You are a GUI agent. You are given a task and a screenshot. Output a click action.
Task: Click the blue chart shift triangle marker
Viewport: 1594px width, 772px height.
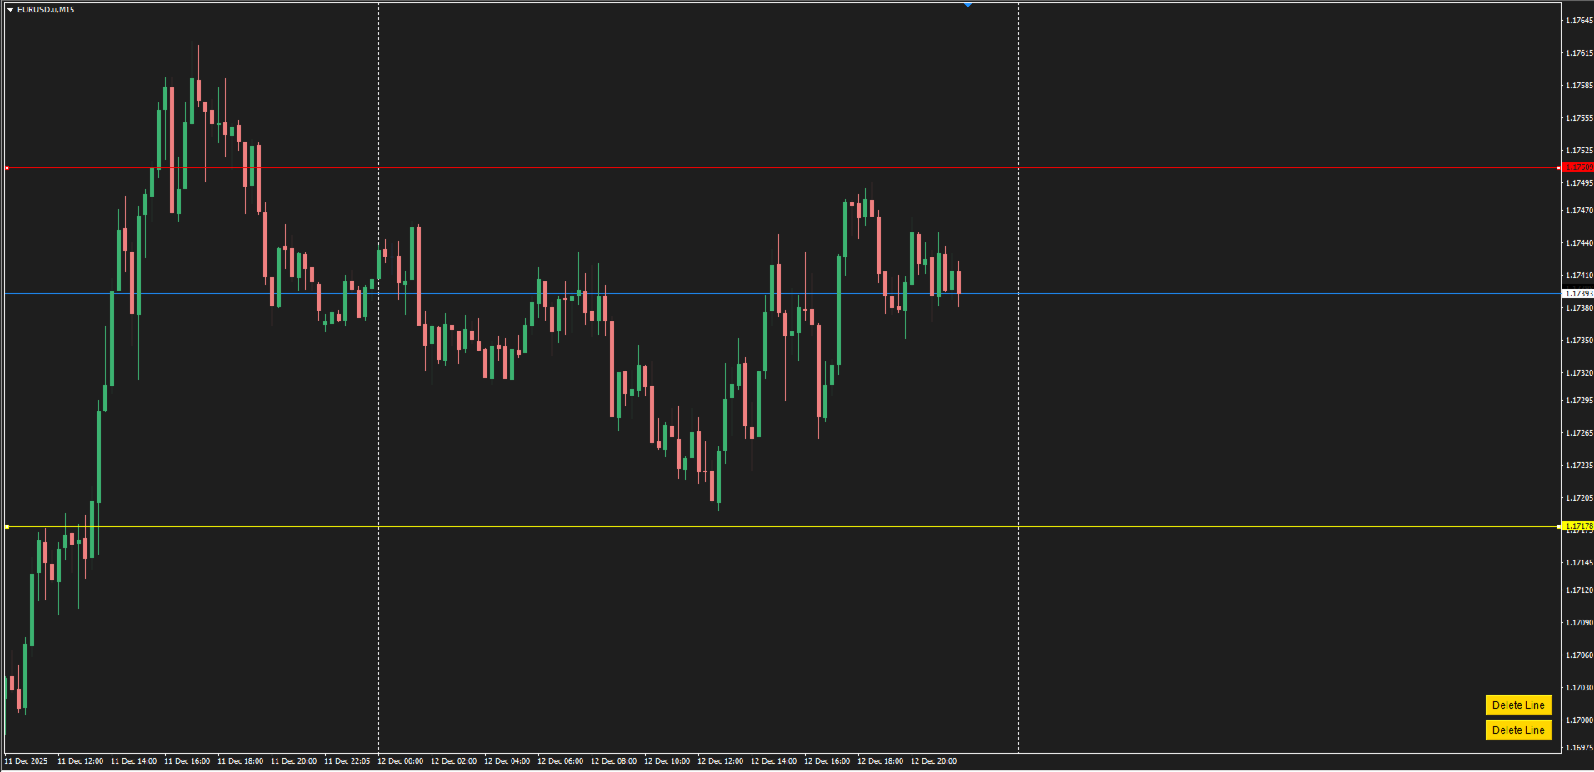point(967,5)
